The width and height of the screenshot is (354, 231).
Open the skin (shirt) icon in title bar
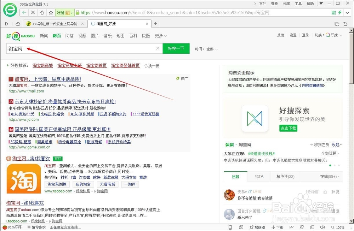click(x=321, y=3)
